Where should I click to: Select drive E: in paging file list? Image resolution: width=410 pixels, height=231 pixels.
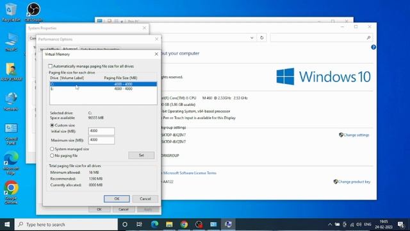click(103, 89)
